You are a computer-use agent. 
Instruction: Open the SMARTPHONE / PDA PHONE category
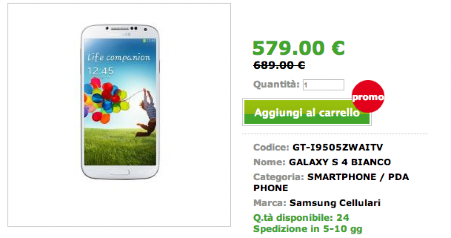click(331, 182)
